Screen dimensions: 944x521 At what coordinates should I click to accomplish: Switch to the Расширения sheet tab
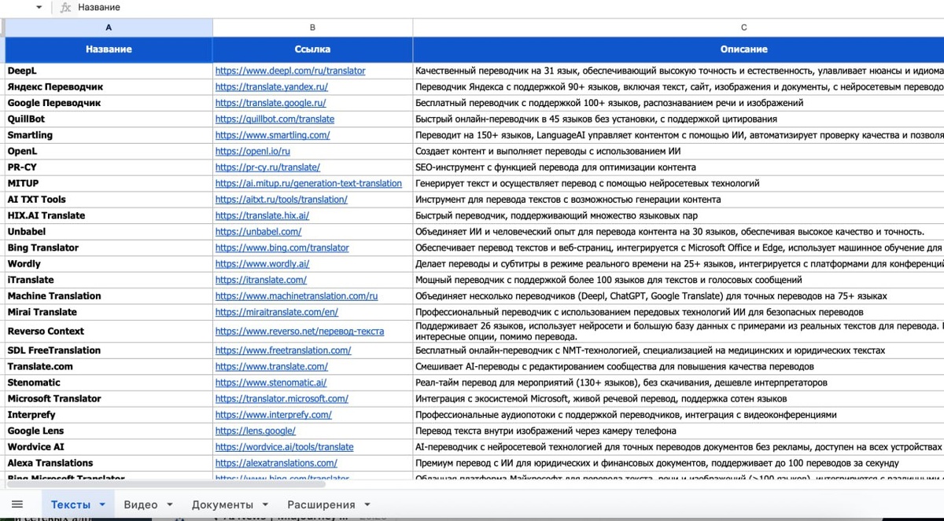tap(321, 504)
